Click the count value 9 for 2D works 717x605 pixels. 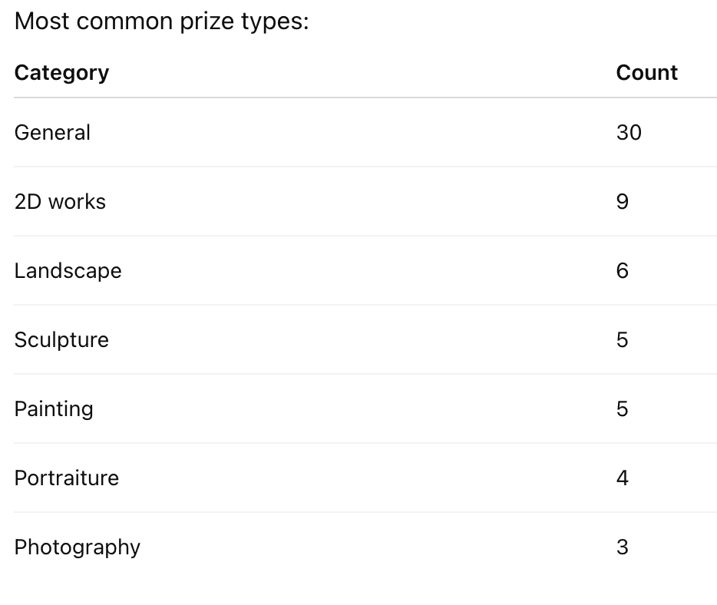click(623, 202)
